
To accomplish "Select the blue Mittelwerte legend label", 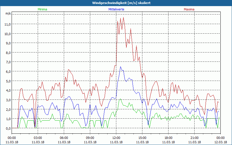I will coord(116,9).
